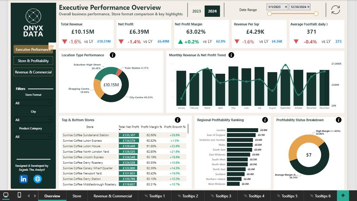Open info icon for Monthly Revenue trend
Image resolution: width=357 pixels, height=201 pixels.
click(x=231, y=55)
